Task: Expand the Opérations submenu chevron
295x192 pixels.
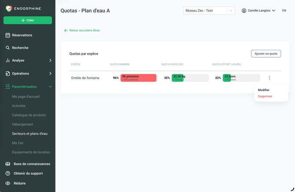Action: (x=50, y=74)
